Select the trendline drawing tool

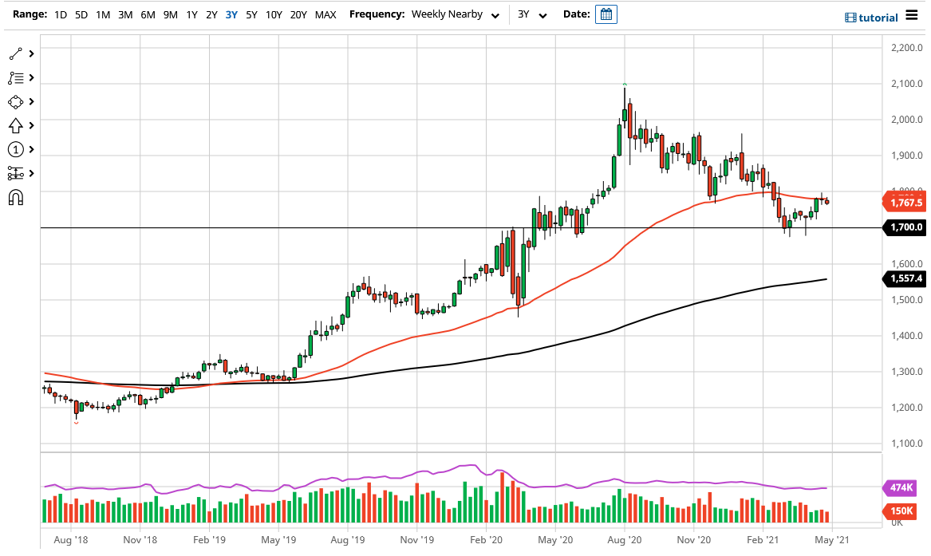14,53
